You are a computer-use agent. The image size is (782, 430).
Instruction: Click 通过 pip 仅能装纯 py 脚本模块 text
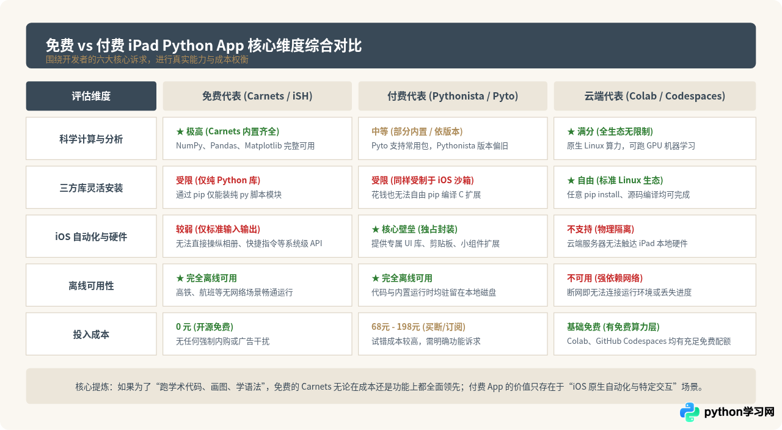229,195
